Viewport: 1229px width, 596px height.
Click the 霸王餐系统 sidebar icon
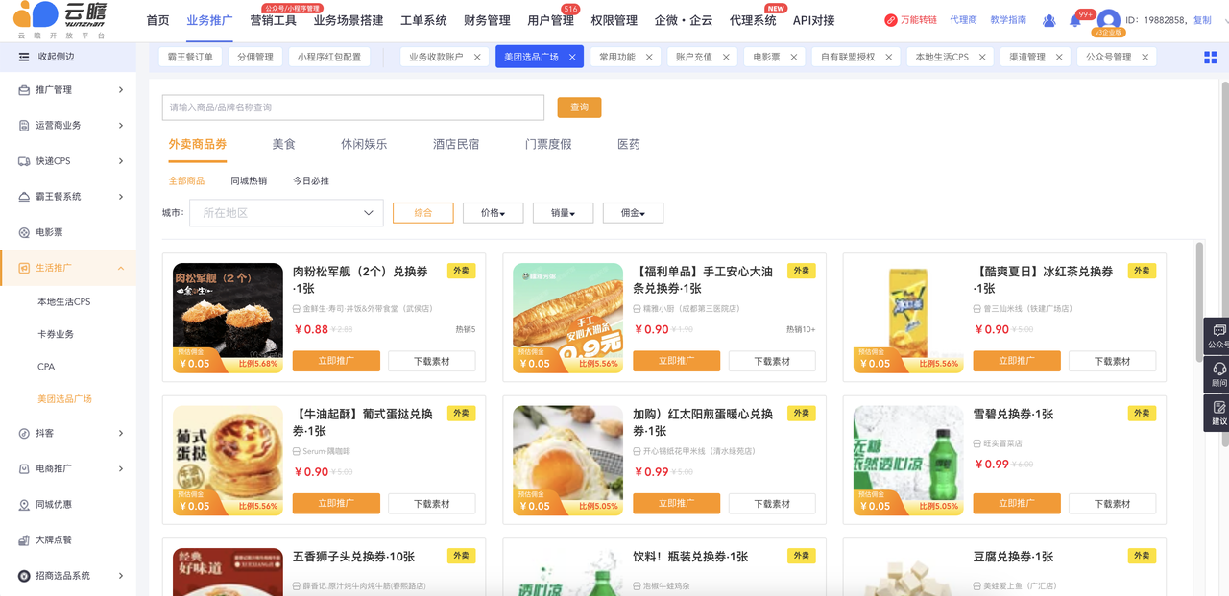pos(24,197)
